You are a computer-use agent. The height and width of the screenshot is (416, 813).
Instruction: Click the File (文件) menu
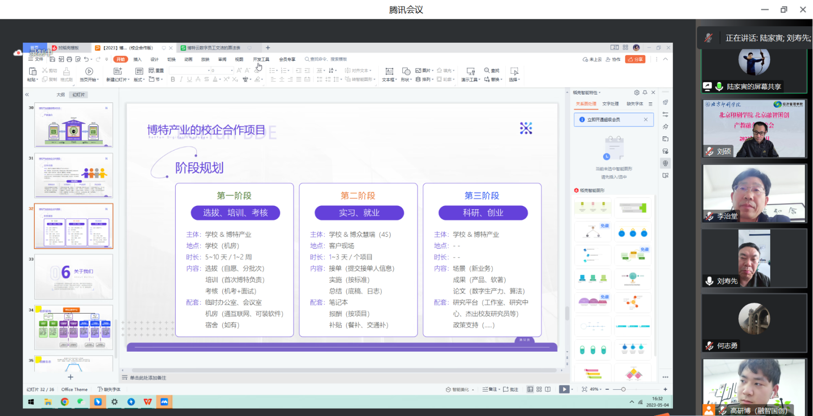(36, 59)
